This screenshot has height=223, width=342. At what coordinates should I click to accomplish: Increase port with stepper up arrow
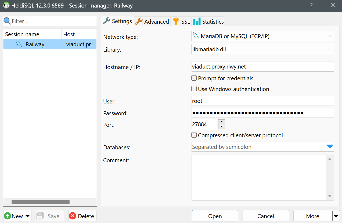221,122
